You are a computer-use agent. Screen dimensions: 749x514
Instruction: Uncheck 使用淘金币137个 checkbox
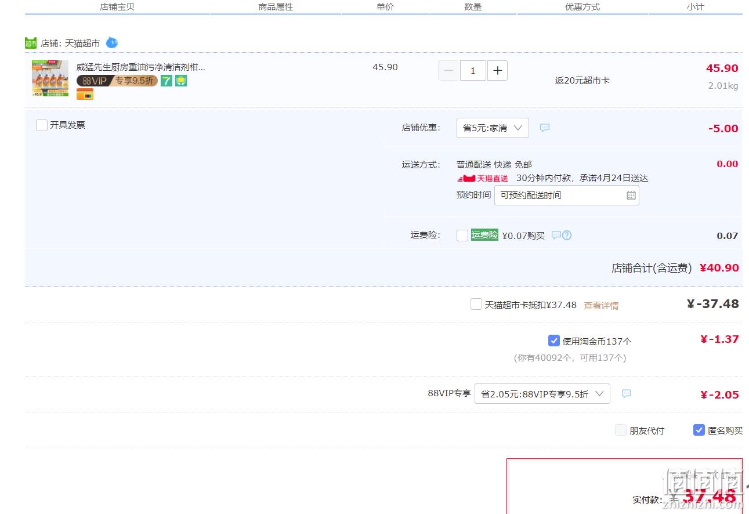click(x=553, y=341)
